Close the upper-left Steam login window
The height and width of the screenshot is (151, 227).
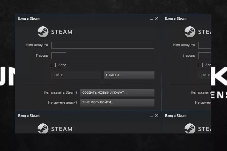click(x=157, y=18)
